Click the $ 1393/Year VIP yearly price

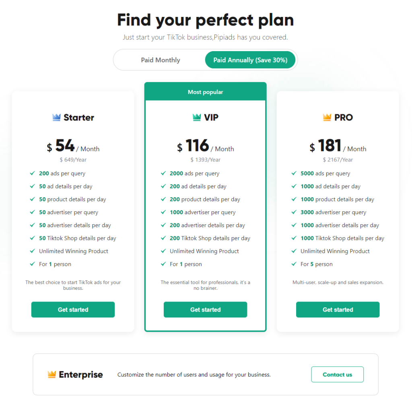pos(206,160)
